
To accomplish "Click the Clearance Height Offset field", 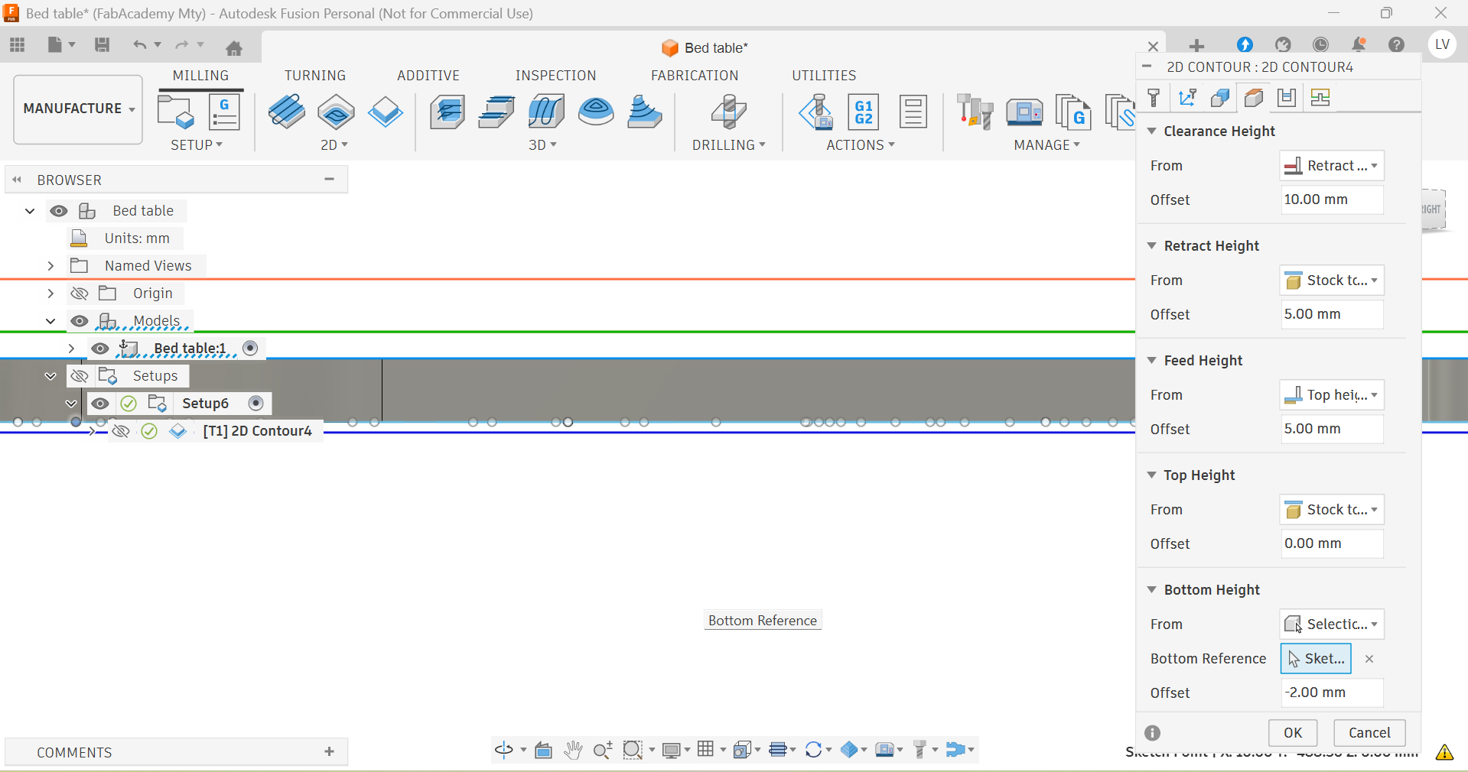I will tap(1332, 200).
